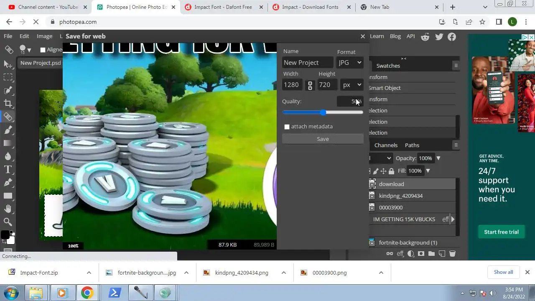Open the Swatches panel menu
535x301 pixels.
click(456, 66)
